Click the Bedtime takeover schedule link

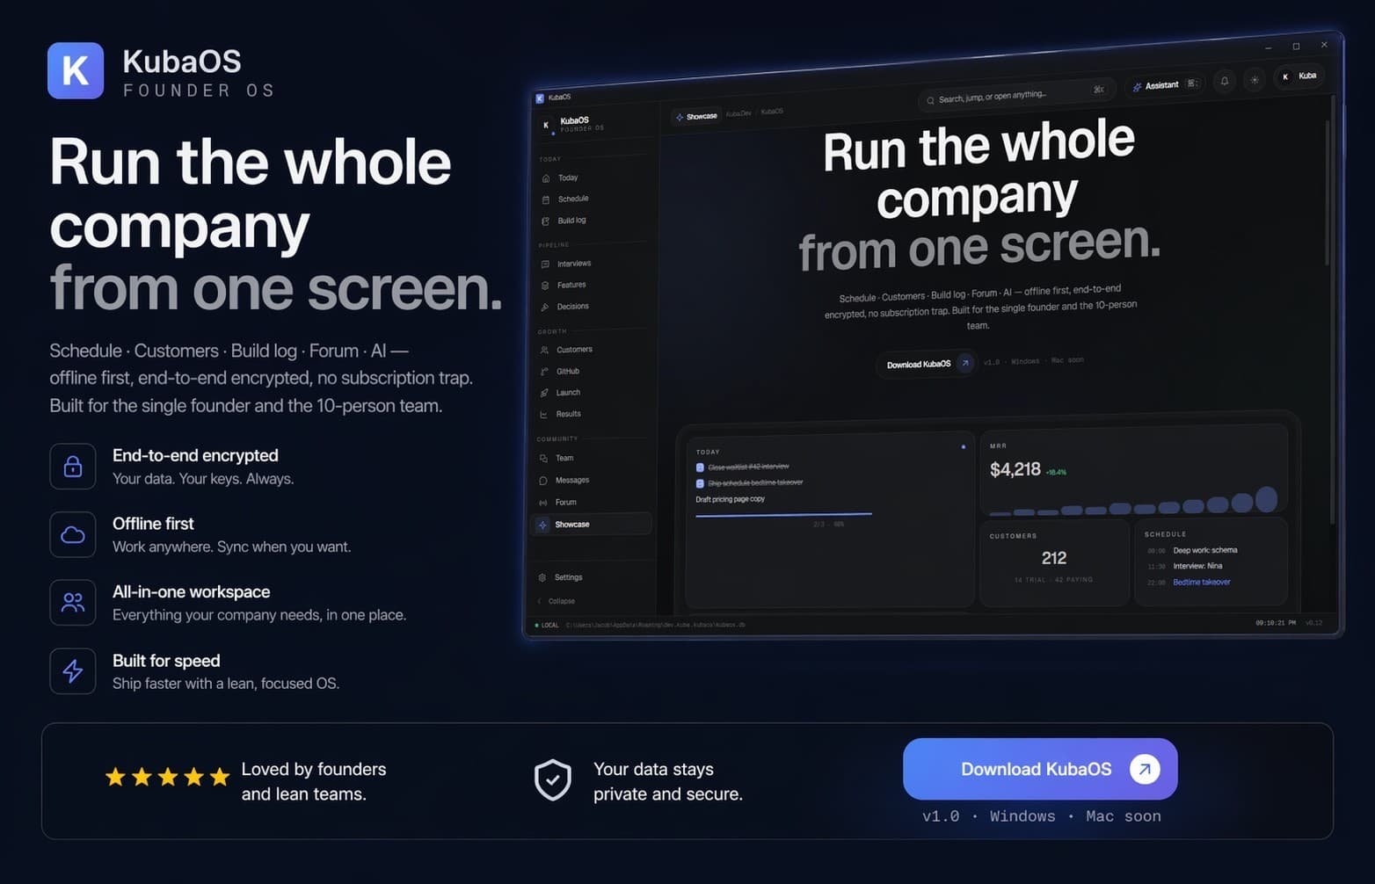click(x=1201, y=582)
